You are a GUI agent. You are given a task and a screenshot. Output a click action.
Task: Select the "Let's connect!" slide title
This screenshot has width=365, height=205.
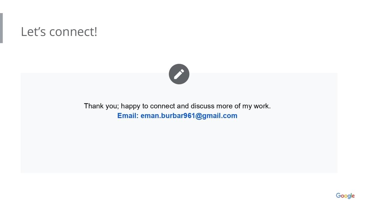[59, 32]
